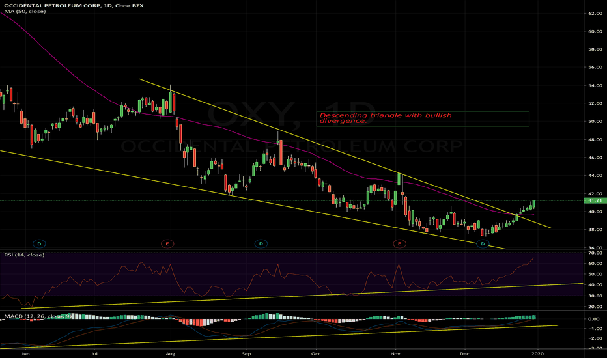Click the 2020 label on time axis
This screenshot has height=358, width=607.
point(538,353)
